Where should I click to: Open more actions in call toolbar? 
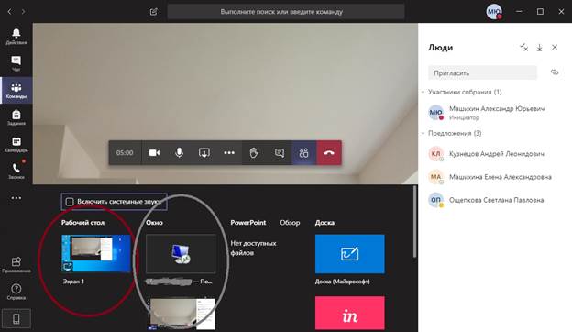pos(229,152)
